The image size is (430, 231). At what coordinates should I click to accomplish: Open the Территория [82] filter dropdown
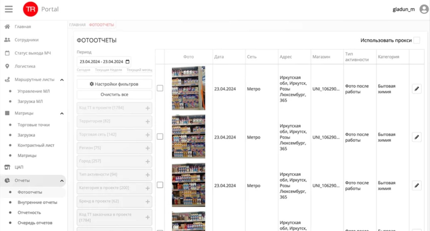click(114, 121)
